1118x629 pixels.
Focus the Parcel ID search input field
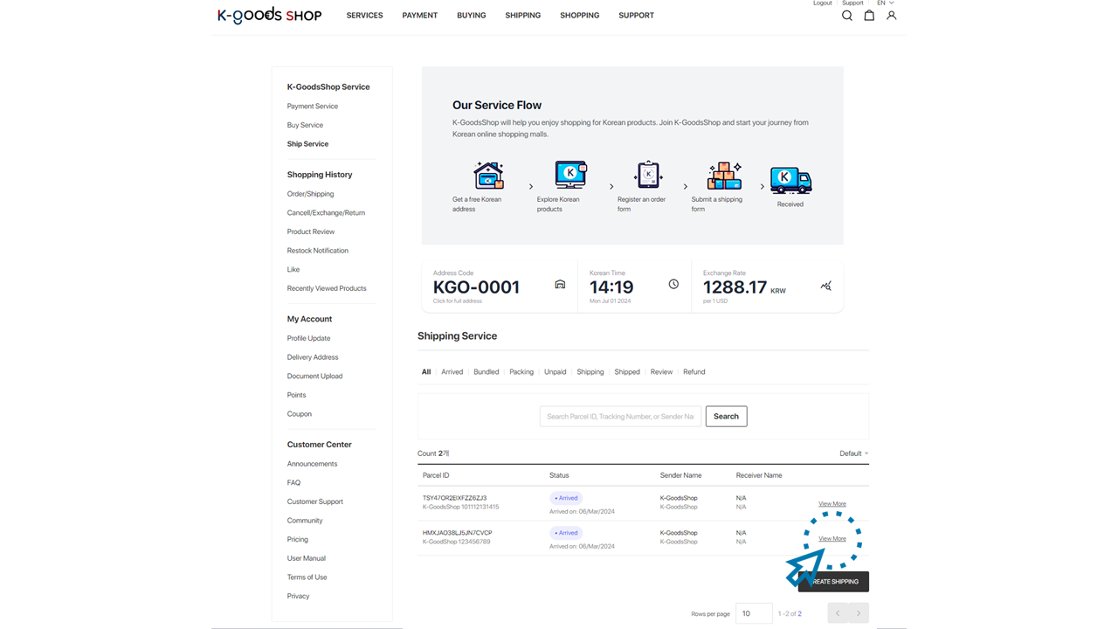click(x=620, y=417)
